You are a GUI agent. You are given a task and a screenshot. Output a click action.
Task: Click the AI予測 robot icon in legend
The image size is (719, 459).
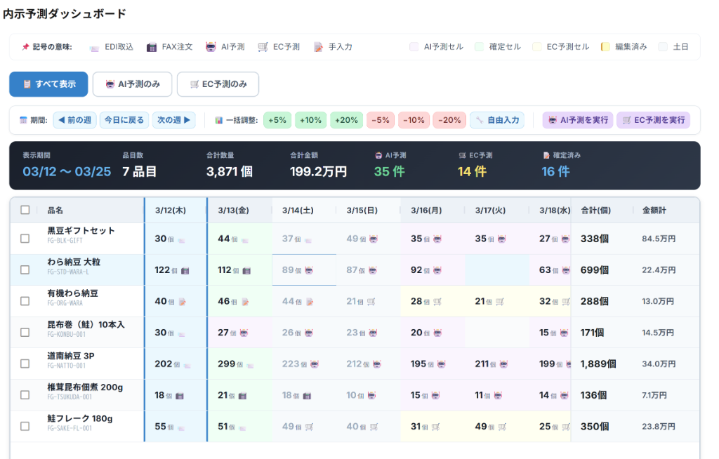(211, 47)
